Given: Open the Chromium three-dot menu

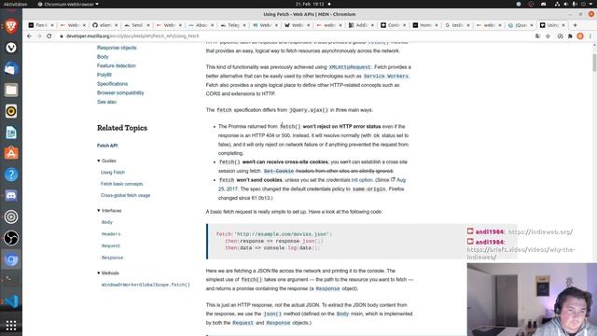Looking at the screenshot, I should tap(590, 36).
